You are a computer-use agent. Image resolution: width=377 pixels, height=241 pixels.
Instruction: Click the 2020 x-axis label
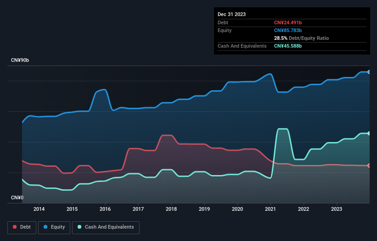coord(237,209)
